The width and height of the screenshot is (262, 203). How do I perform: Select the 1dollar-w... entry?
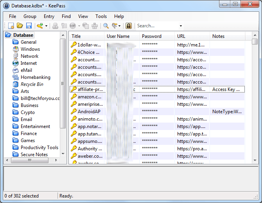[x=157, y=45]
